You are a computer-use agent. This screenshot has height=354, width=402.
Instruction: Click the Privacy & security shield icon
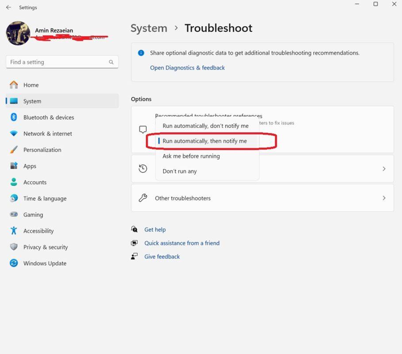14,247
